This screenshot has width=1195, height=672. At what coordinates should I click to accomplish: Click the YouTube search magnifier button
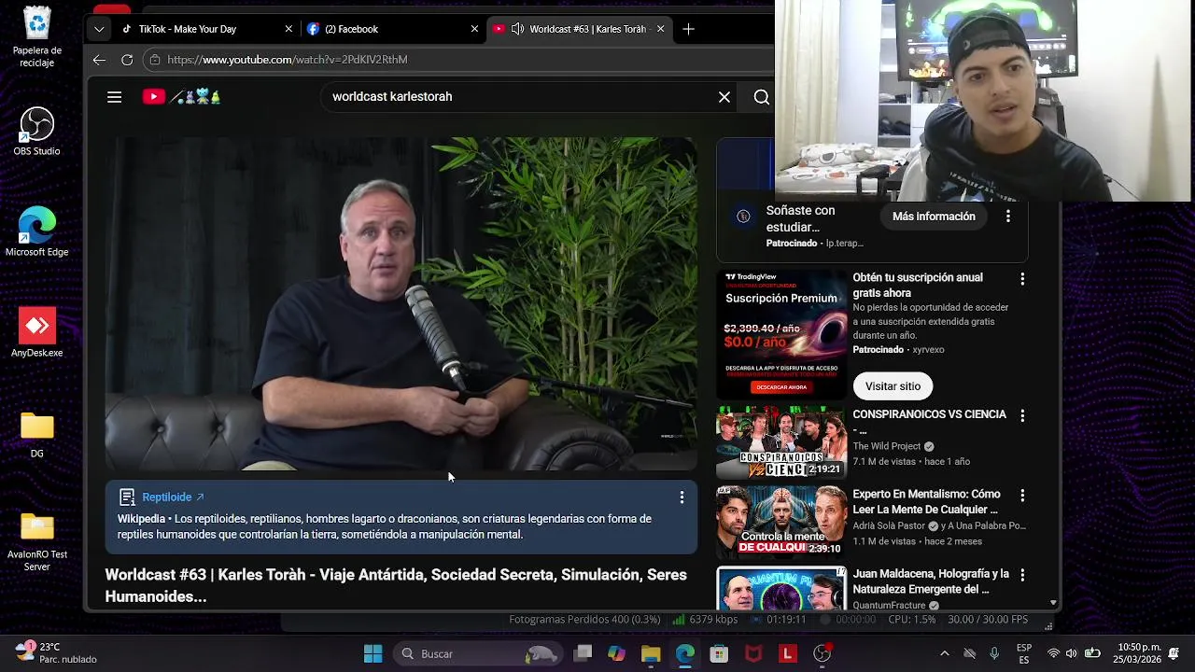pyautogui.click(x=762, y=97)
